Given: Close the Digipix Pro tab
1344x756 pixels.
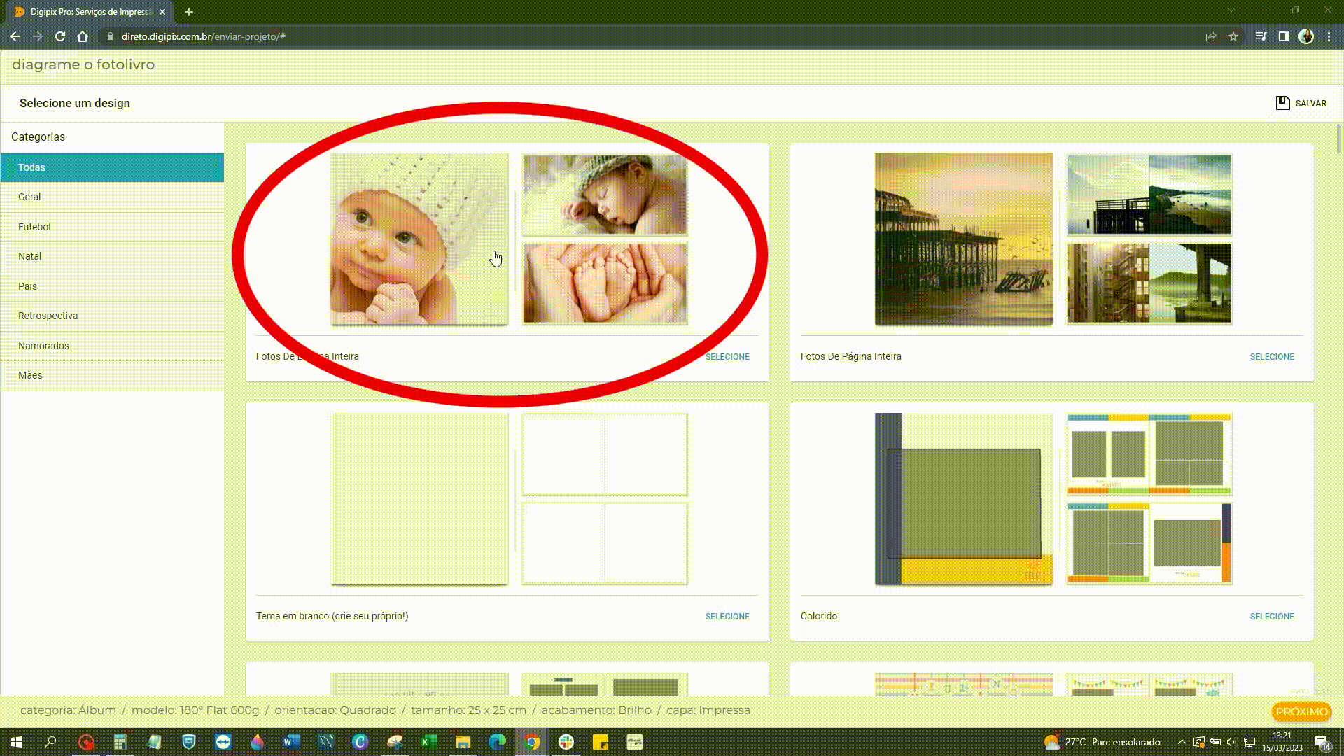Looking at the screenshot, I should coord(162,12).
